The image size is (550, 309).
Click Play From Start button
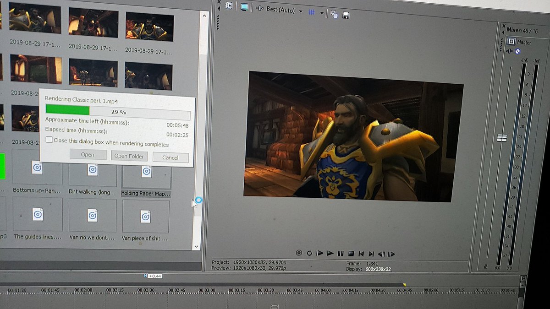[x=319, y=253]
